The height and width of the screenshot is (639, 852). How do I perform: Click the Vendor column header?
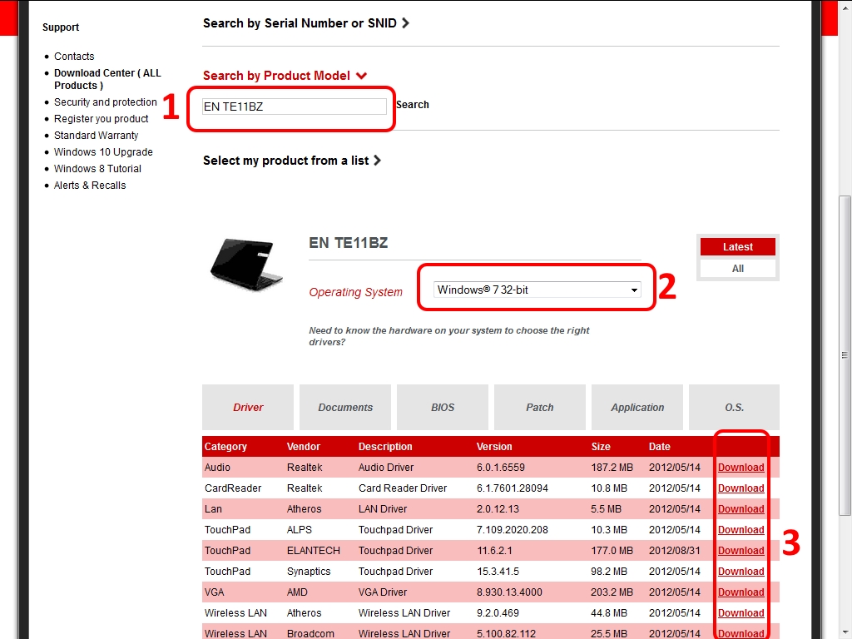(x=303, y=447)
